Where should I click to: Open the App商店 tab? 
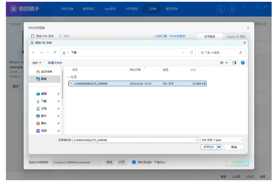(x=110, y=9)
